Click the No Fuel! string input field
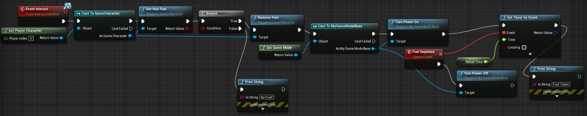Screen dimensions: 587x116 coord(267,97)
